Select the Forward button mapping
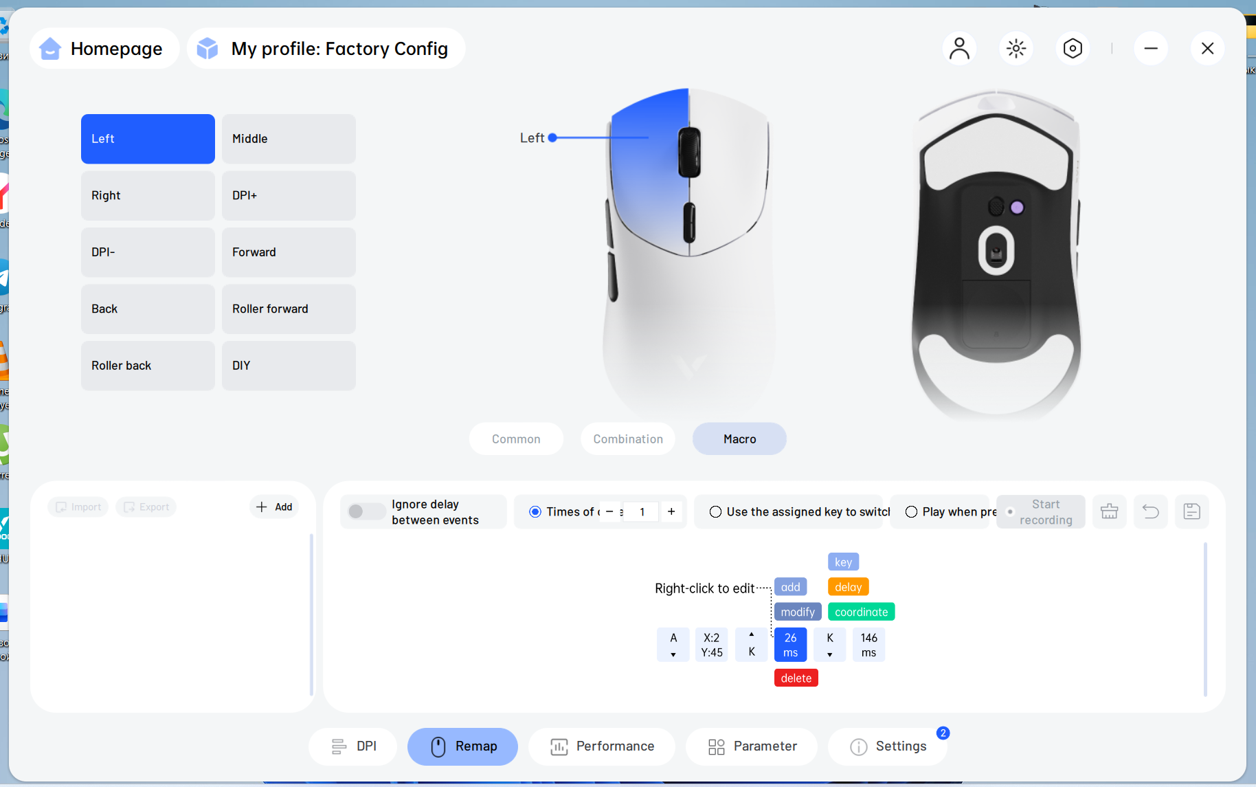This screenshot has width=1256, height=787. point(289,252)
